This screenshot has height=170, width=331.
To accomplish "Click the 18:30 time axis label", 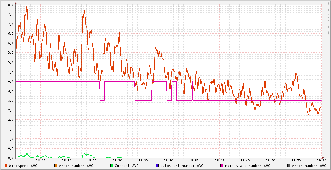I will (x=168, y=160).
